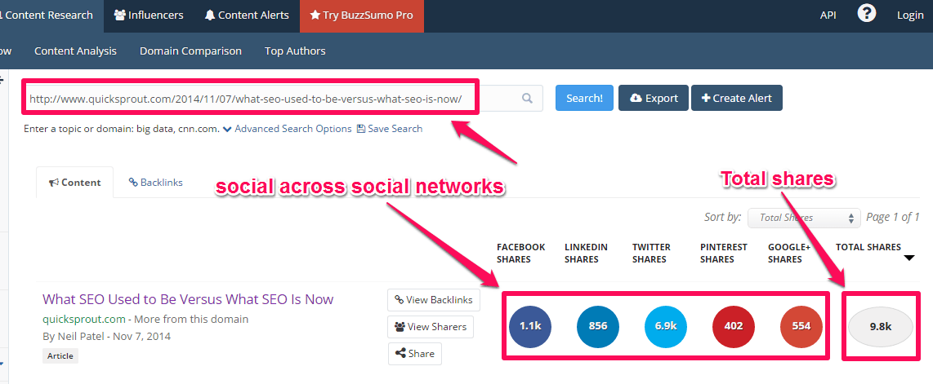Expand Advanced Search Options
This screenshot has height=384, width=933.
pyautogui.click(x=288, y=129)
